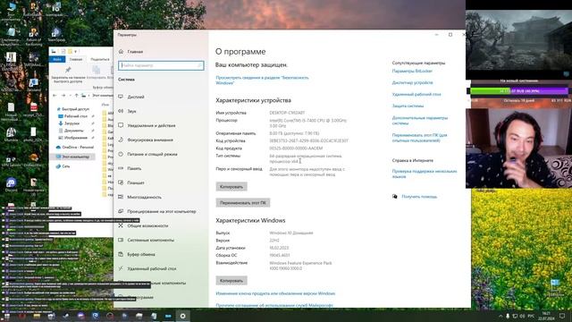Select OneDrive - Personal in Explorer
Screen dimensions: 572x322
click(x=75, y=147)
